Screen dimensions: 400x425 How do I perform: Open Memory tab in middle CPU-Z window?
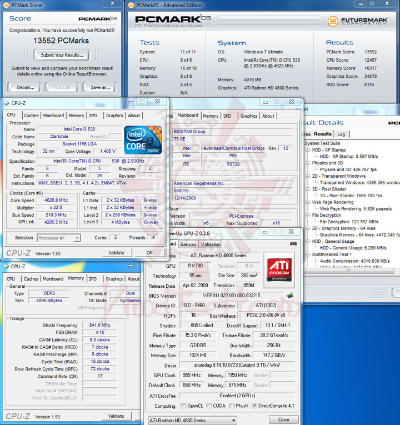point(211,116)
